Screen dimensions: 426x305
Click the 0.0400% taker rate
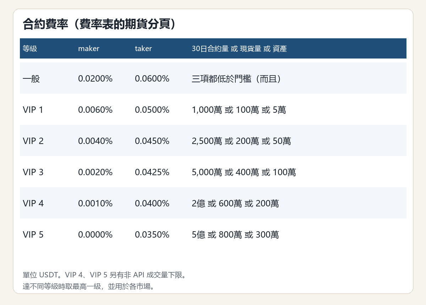[152, 203]
